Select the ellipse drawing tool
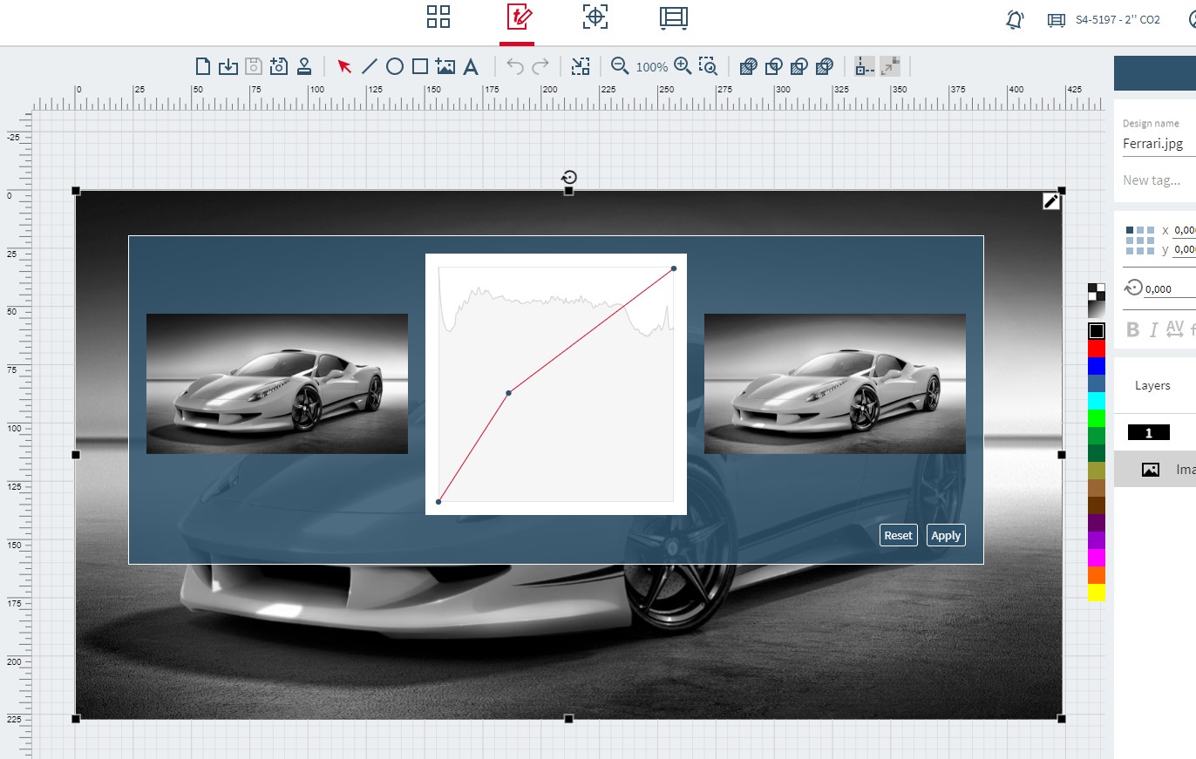The image size is (1196, 759). coord(395,66)
